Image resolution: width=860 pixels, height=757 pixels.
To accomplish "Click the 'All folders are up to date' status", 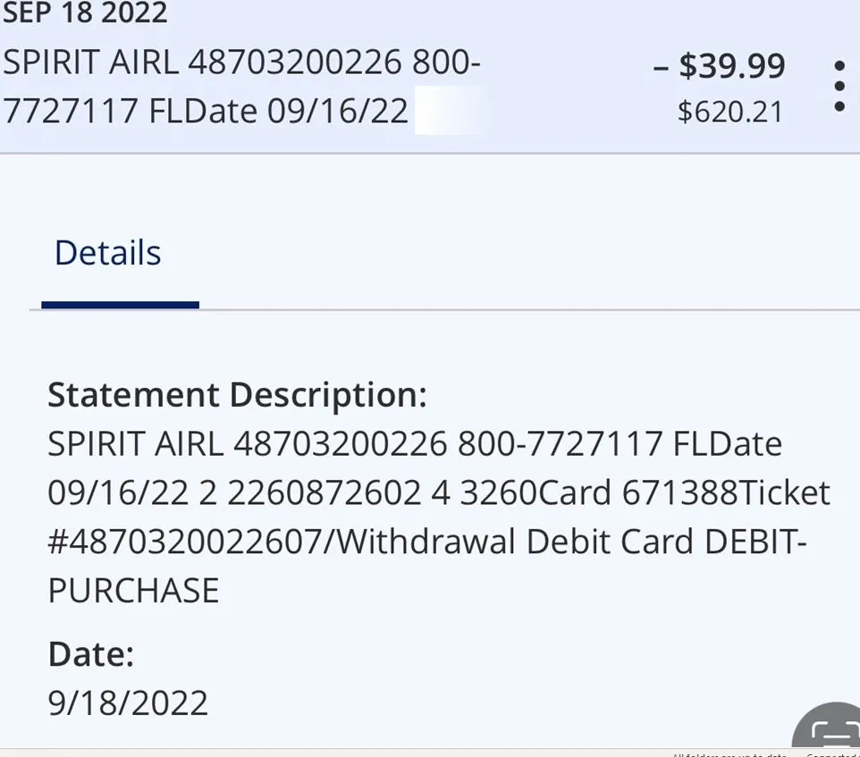I will click(x=729, y=754).
